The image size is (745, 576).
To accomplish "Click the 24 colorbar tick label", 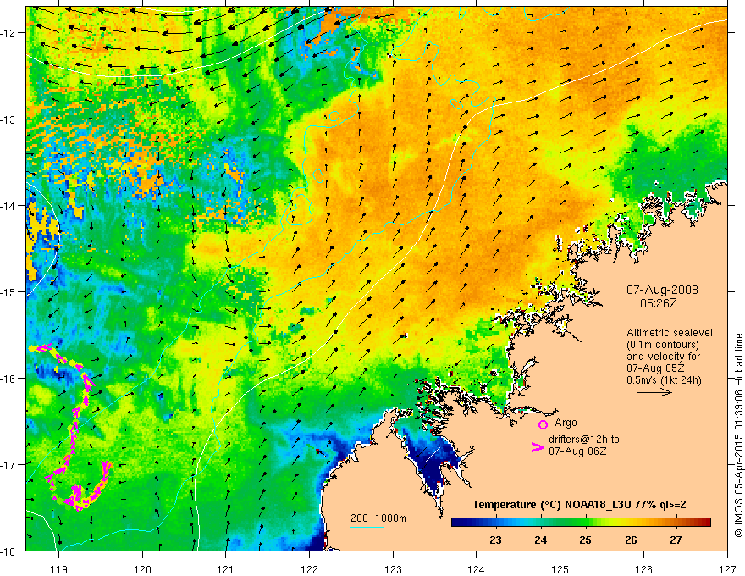I will pos(540,540).
